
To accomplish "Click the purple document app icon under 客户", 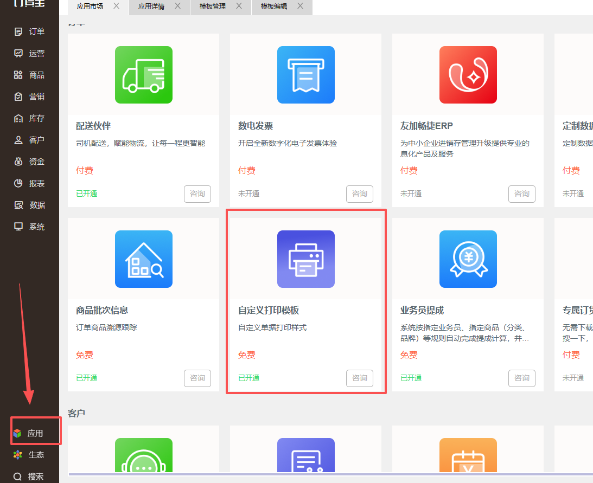I will (x=306, y=455).
